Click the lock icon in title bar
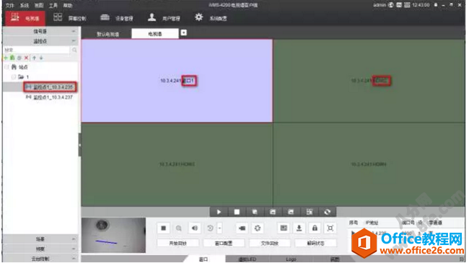469x263 pixels. 436,5
